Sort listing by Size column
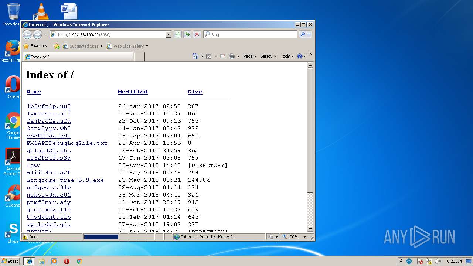Screen dimensions: 473x266 click(x=195, y=92)
